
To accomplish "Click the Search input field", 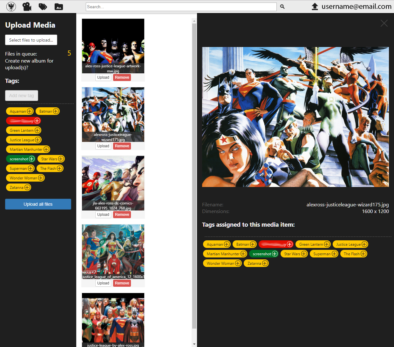I will point(181,7).
